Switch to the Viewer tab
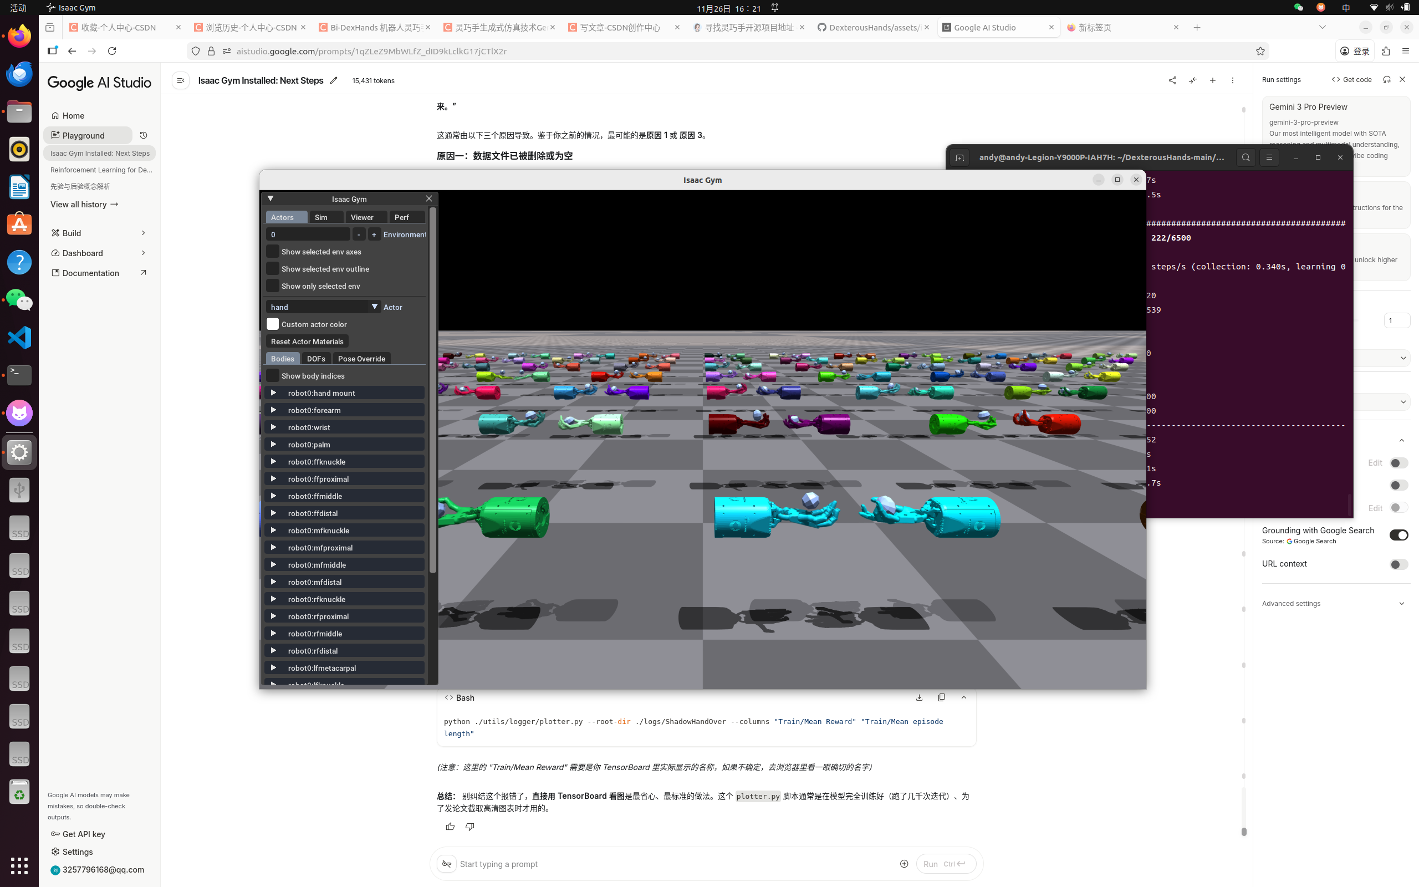Screen dimensions: 1419x887 pyautogui.click(x=366, y=217)
